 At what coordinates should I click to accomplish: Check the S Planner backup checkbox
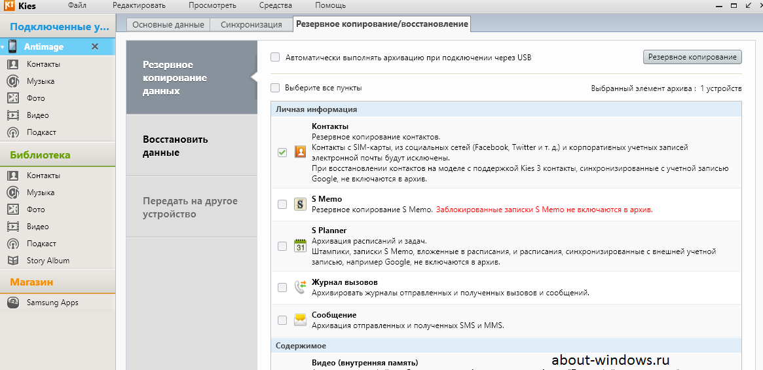(282, 246)
